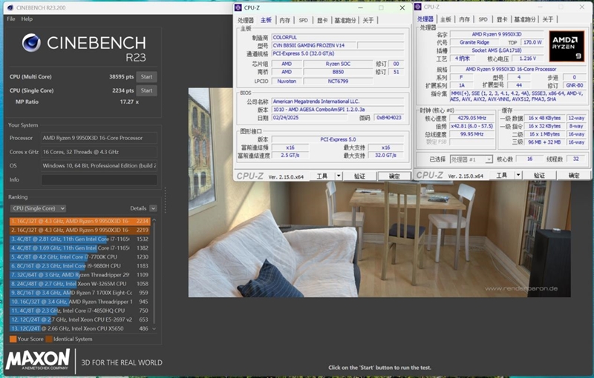Switch to 显卡 tab in processor CPU-Z window
The height and width of the screenshot is (378, 594).
coord(502,19)
